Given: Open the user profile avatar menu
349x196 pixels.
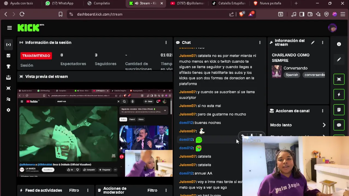Looking at the screenshot, I should 332,28.
